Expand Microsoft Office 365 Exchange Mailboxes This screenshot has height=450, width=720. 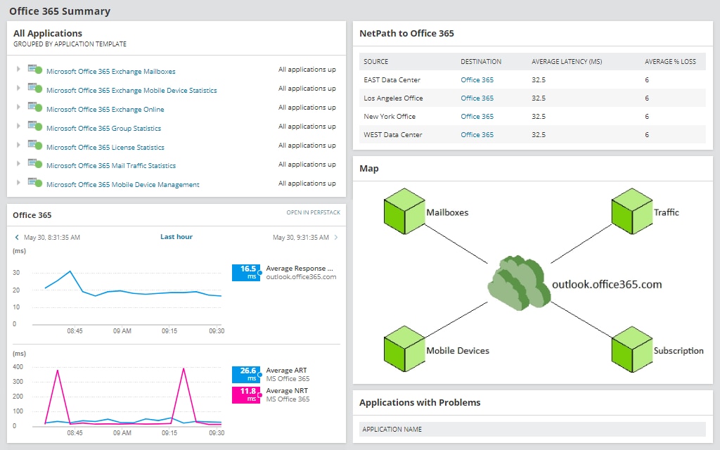tap(16, 71)
